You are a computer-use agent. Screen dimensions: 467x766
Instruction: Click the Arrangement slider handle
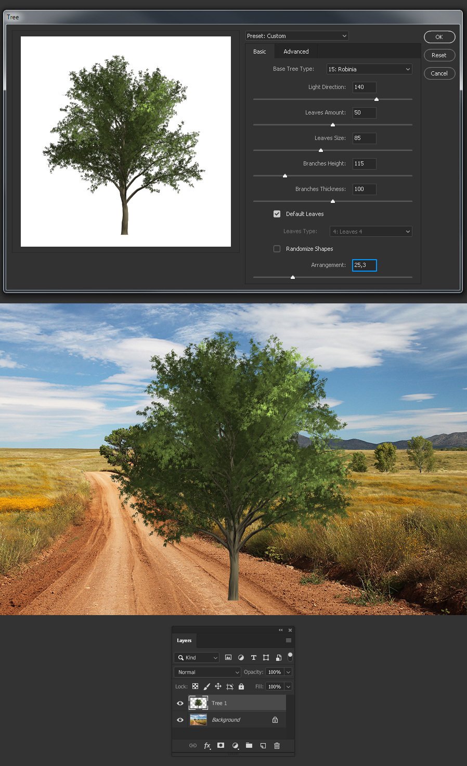point(293,277)
